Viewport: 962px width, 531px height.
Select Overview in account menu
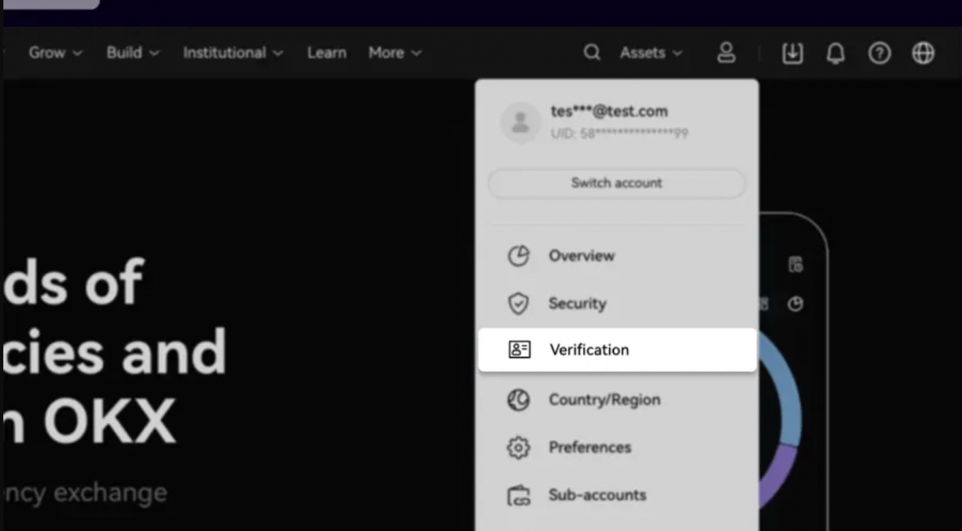point(581,256)
